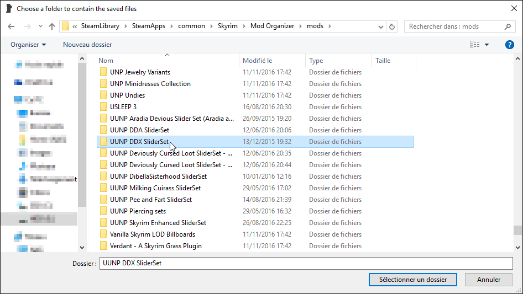Select USLEEP 3 folder

point(255,107)
